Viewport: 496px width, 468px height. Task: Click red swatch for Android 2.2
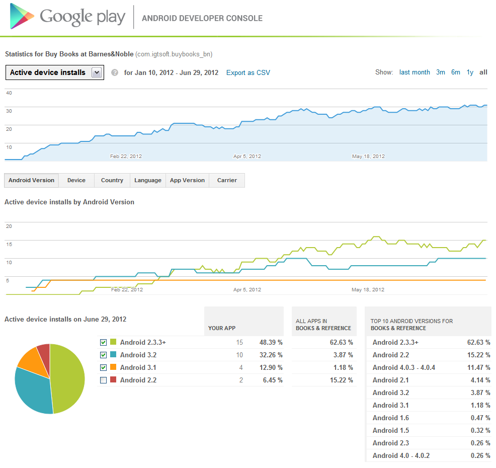pyautogui.click(x=113, y=380)
